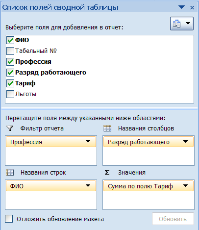Select the Профессия field name in list

click(33, 62)
